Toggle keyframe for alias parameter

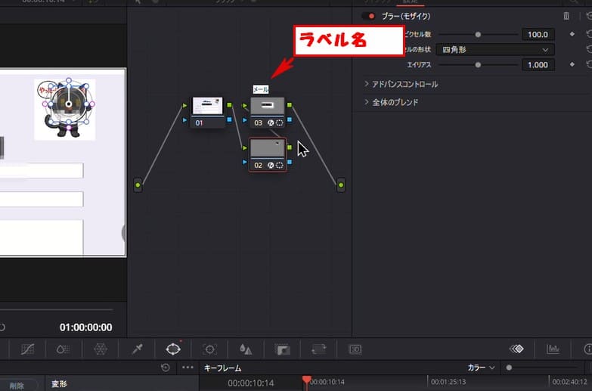(572, 65)
